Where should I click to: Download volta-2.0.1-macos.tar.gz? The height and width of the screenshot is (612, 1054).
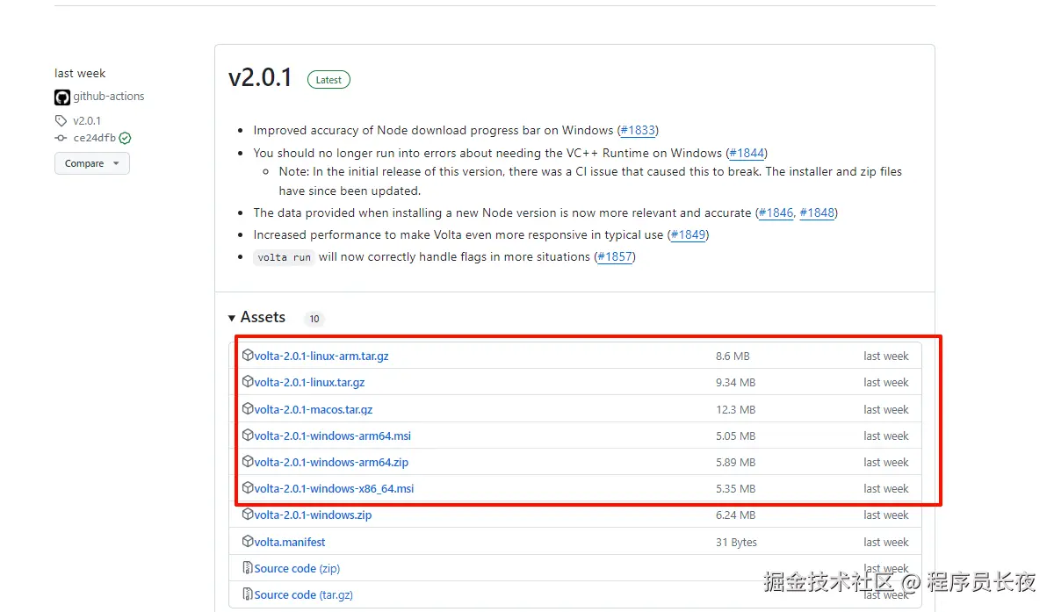click(x=314, y=409)
